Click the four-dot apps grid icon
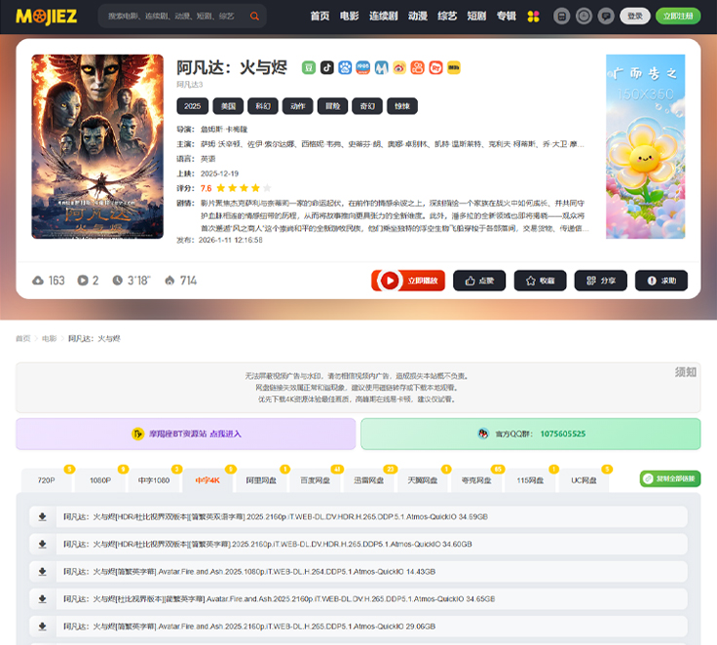Screen dimensions: 717x645 pos(533,17)
